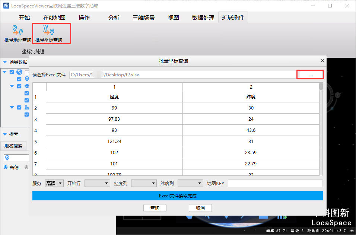Click the 帧率 67.71 status readout
356x235 pixels.
click(x=277, y=231)
